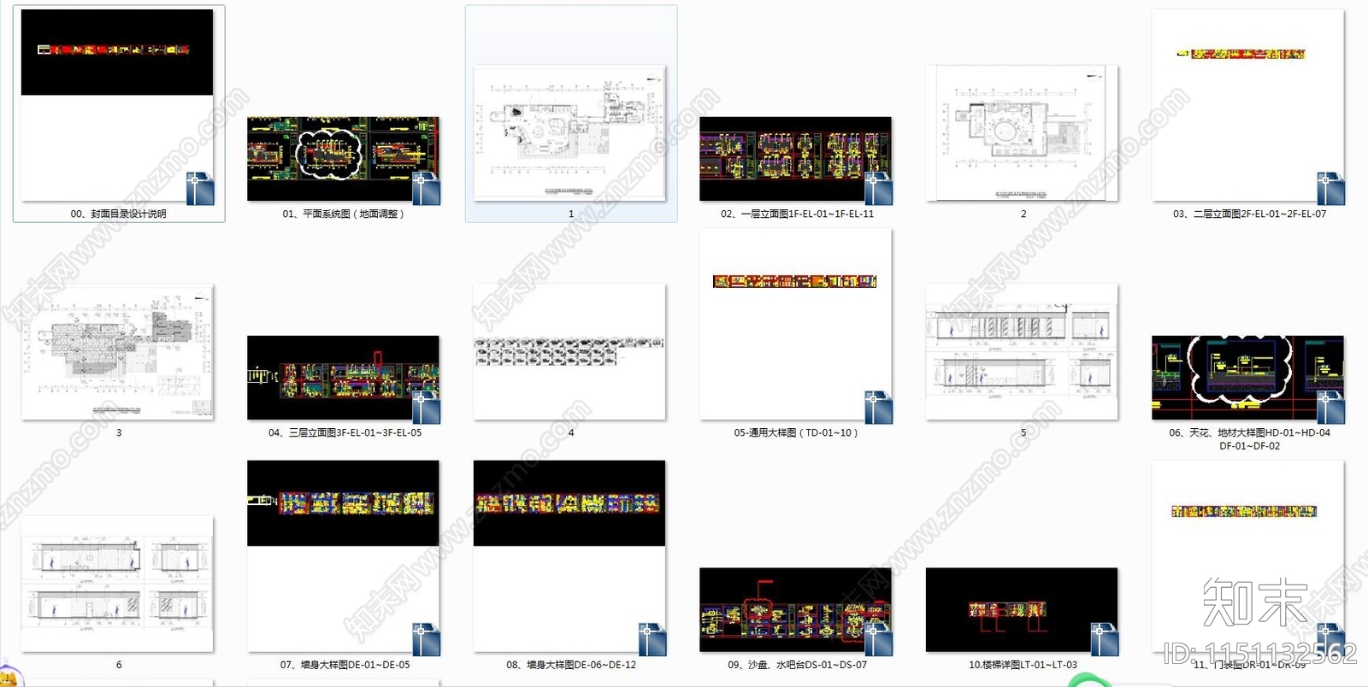Select the 10.楼梯详图 DWG thumbnail
This screenshot has width=1368, height=687.
point(1022,610)
